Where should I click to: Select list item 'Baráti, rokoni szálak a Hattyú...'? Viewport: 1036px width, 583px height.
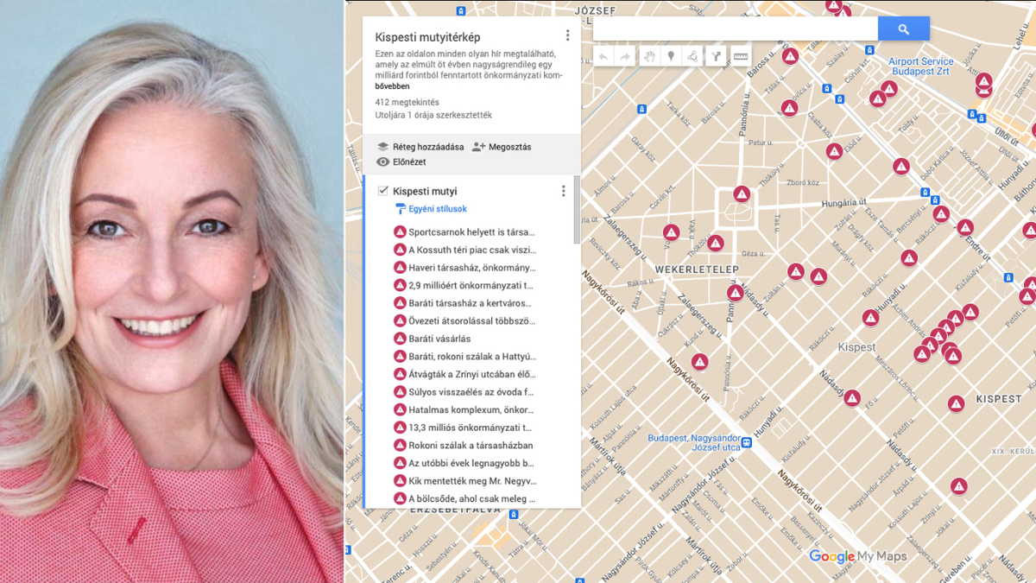pyautogui.click(x=471, y=356)
